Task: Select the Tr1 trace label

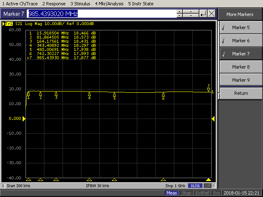Action: [9, 24]
